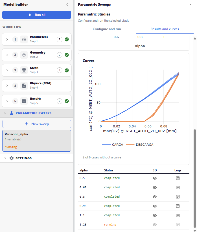Screen dimensions: 197x232
Task: Create a New sweep
Action: (x=37, y=124)
